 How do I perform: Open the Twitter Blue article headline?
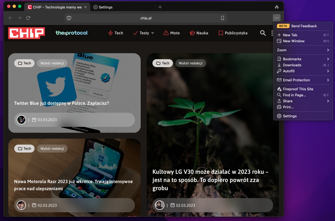tap(62, 103)
